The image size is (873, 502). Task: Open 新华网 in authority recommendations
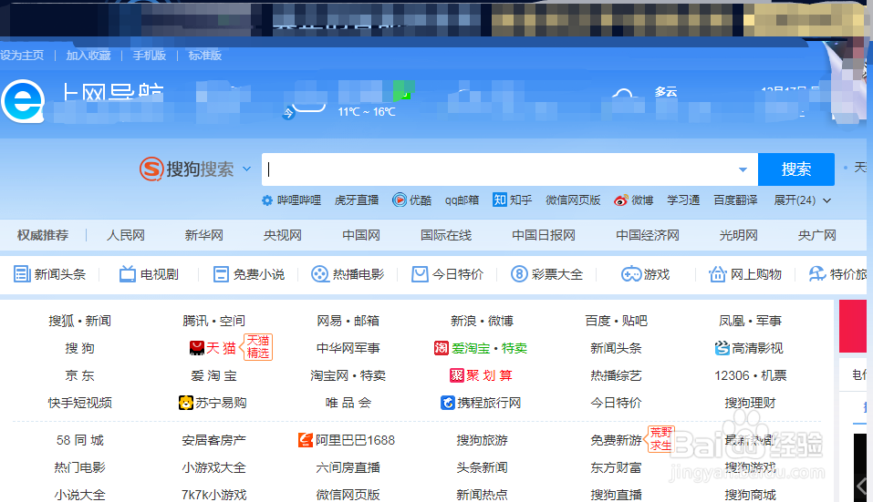(203, 235)
